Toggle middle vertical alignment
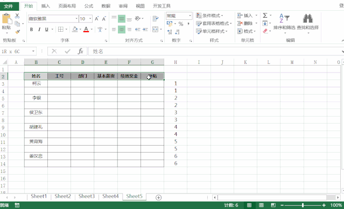 click(x=122, y=19)
